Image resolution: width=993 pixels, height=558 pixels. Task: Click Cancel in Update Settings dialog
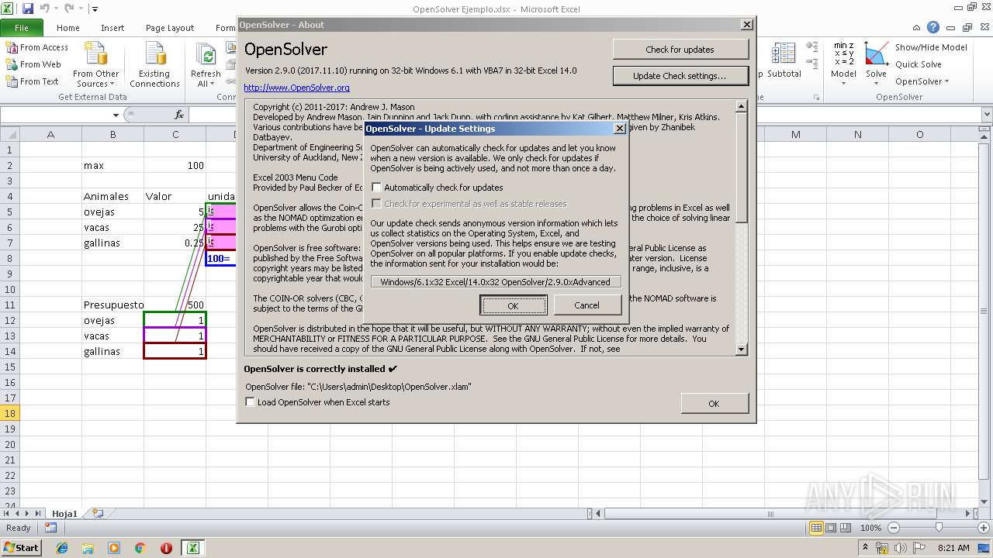[x=586, y=305]
